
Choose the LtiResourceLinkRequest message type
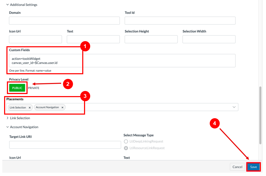[x=126, y=148]
